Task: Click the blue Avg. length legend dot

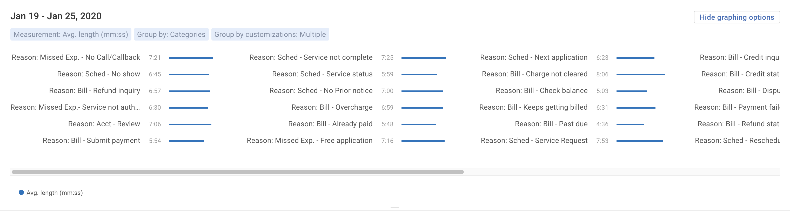Action: 21,192
